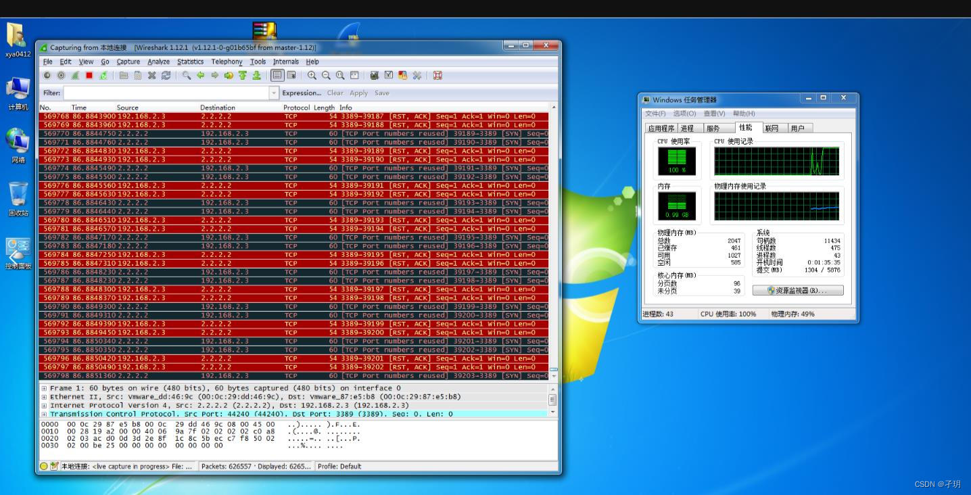This screenshot has width=971, height=495.
Task: Open the Statistics menu
Action: 190,62
